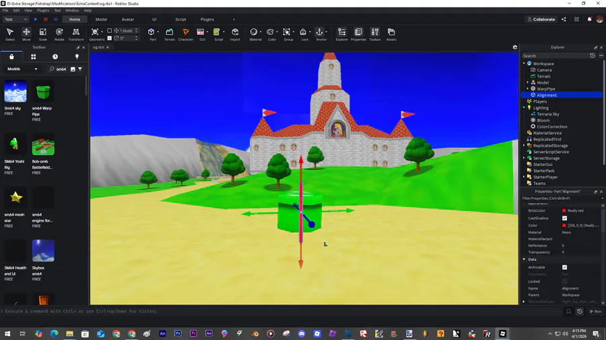Open the File menu
Screen dimensions: 606x340
(x=5, y=10)
